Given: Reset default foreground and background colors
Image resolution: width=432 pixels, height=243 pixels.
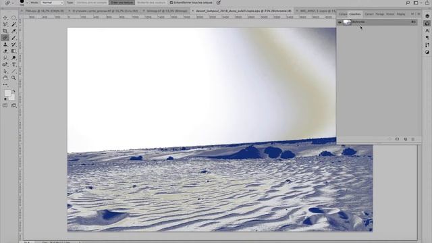Looking at the screenshot, I should click(x=5, y=99).
